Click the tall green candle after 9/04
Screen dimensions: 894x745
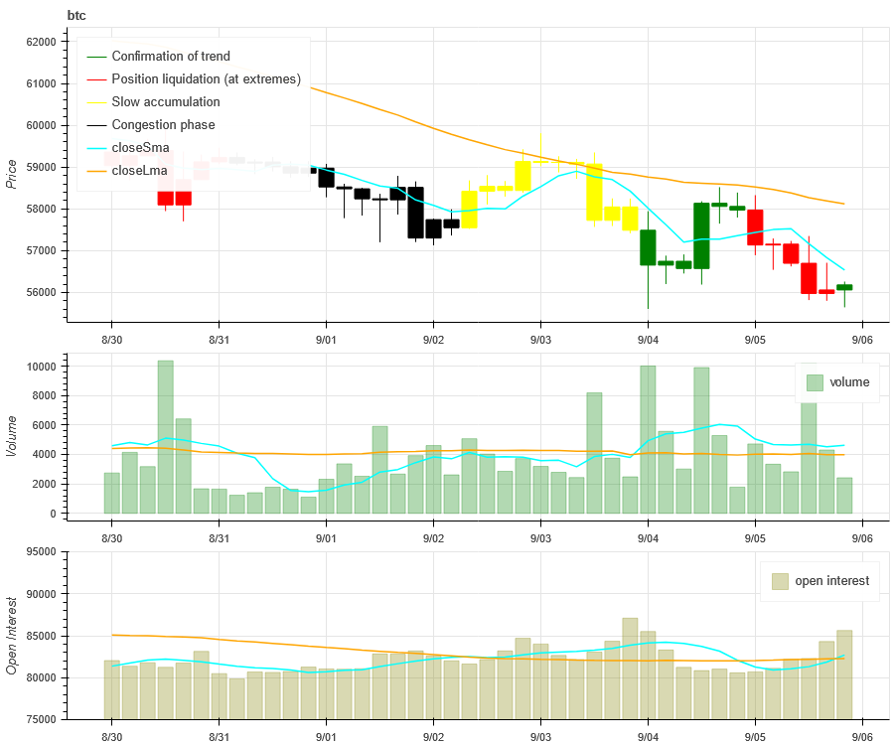701,235
